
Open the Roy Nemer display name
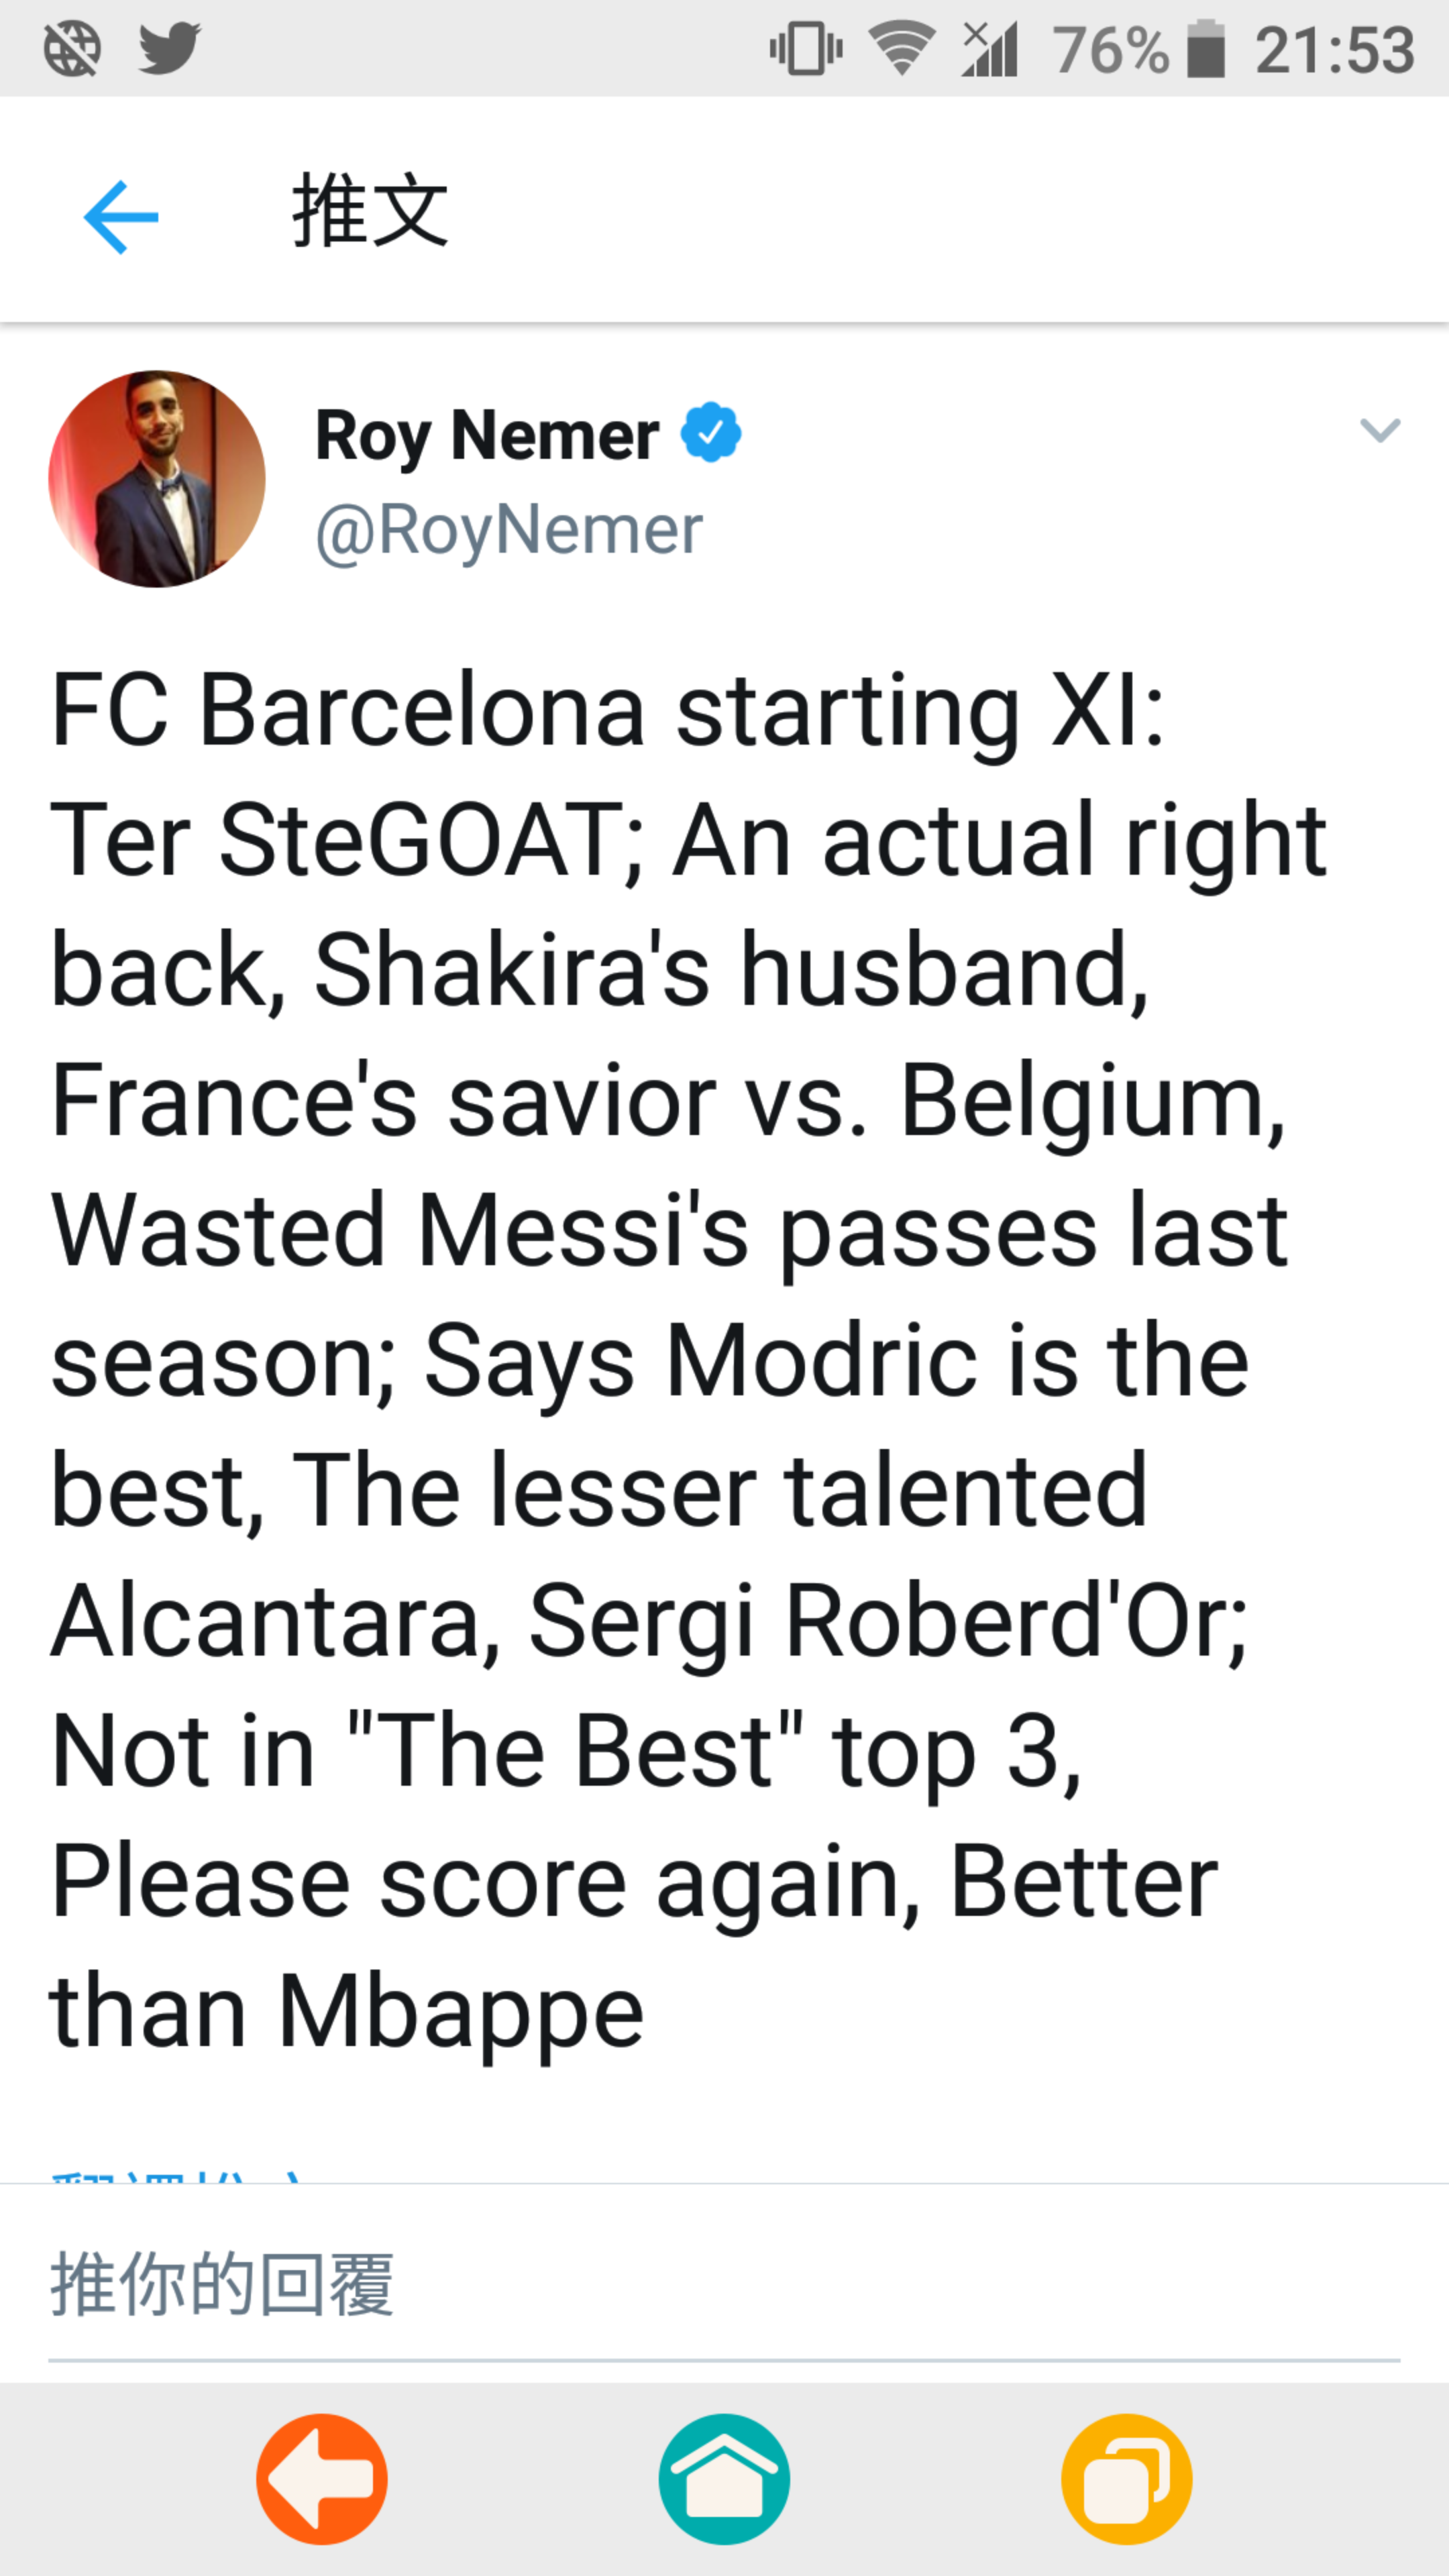pos(487,435)
